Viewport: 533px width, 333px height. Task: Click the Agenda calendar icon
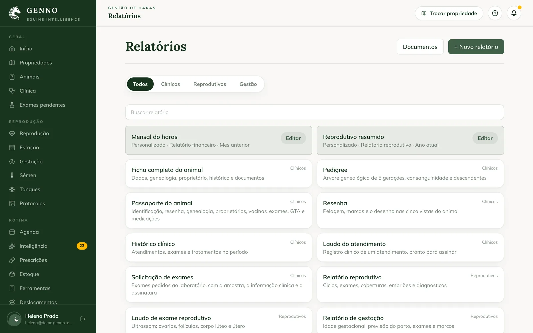[12, 232]
